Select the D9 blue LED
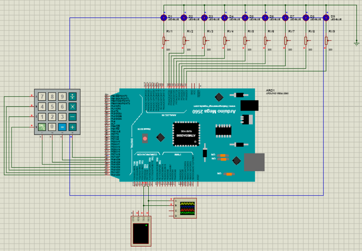 [x=326, y=18]
